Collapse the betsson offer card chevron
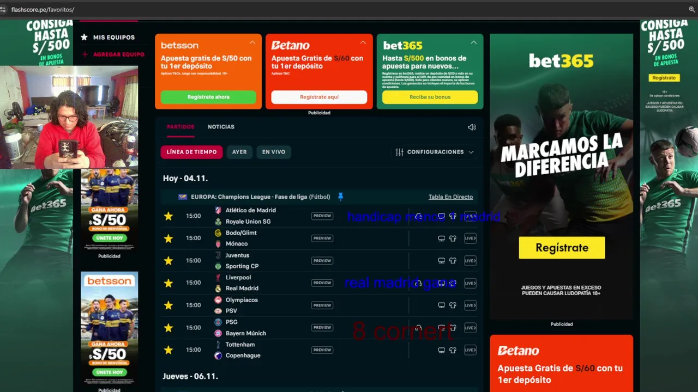 (252, 42)
